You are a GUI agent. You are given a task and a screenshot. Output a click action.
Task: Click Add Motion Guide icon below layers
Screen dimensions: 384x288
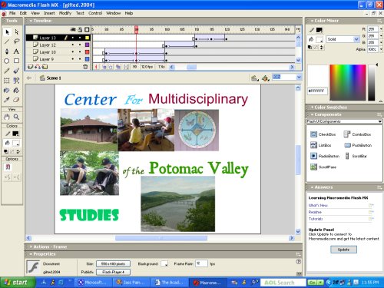click(x=38, y=67)
